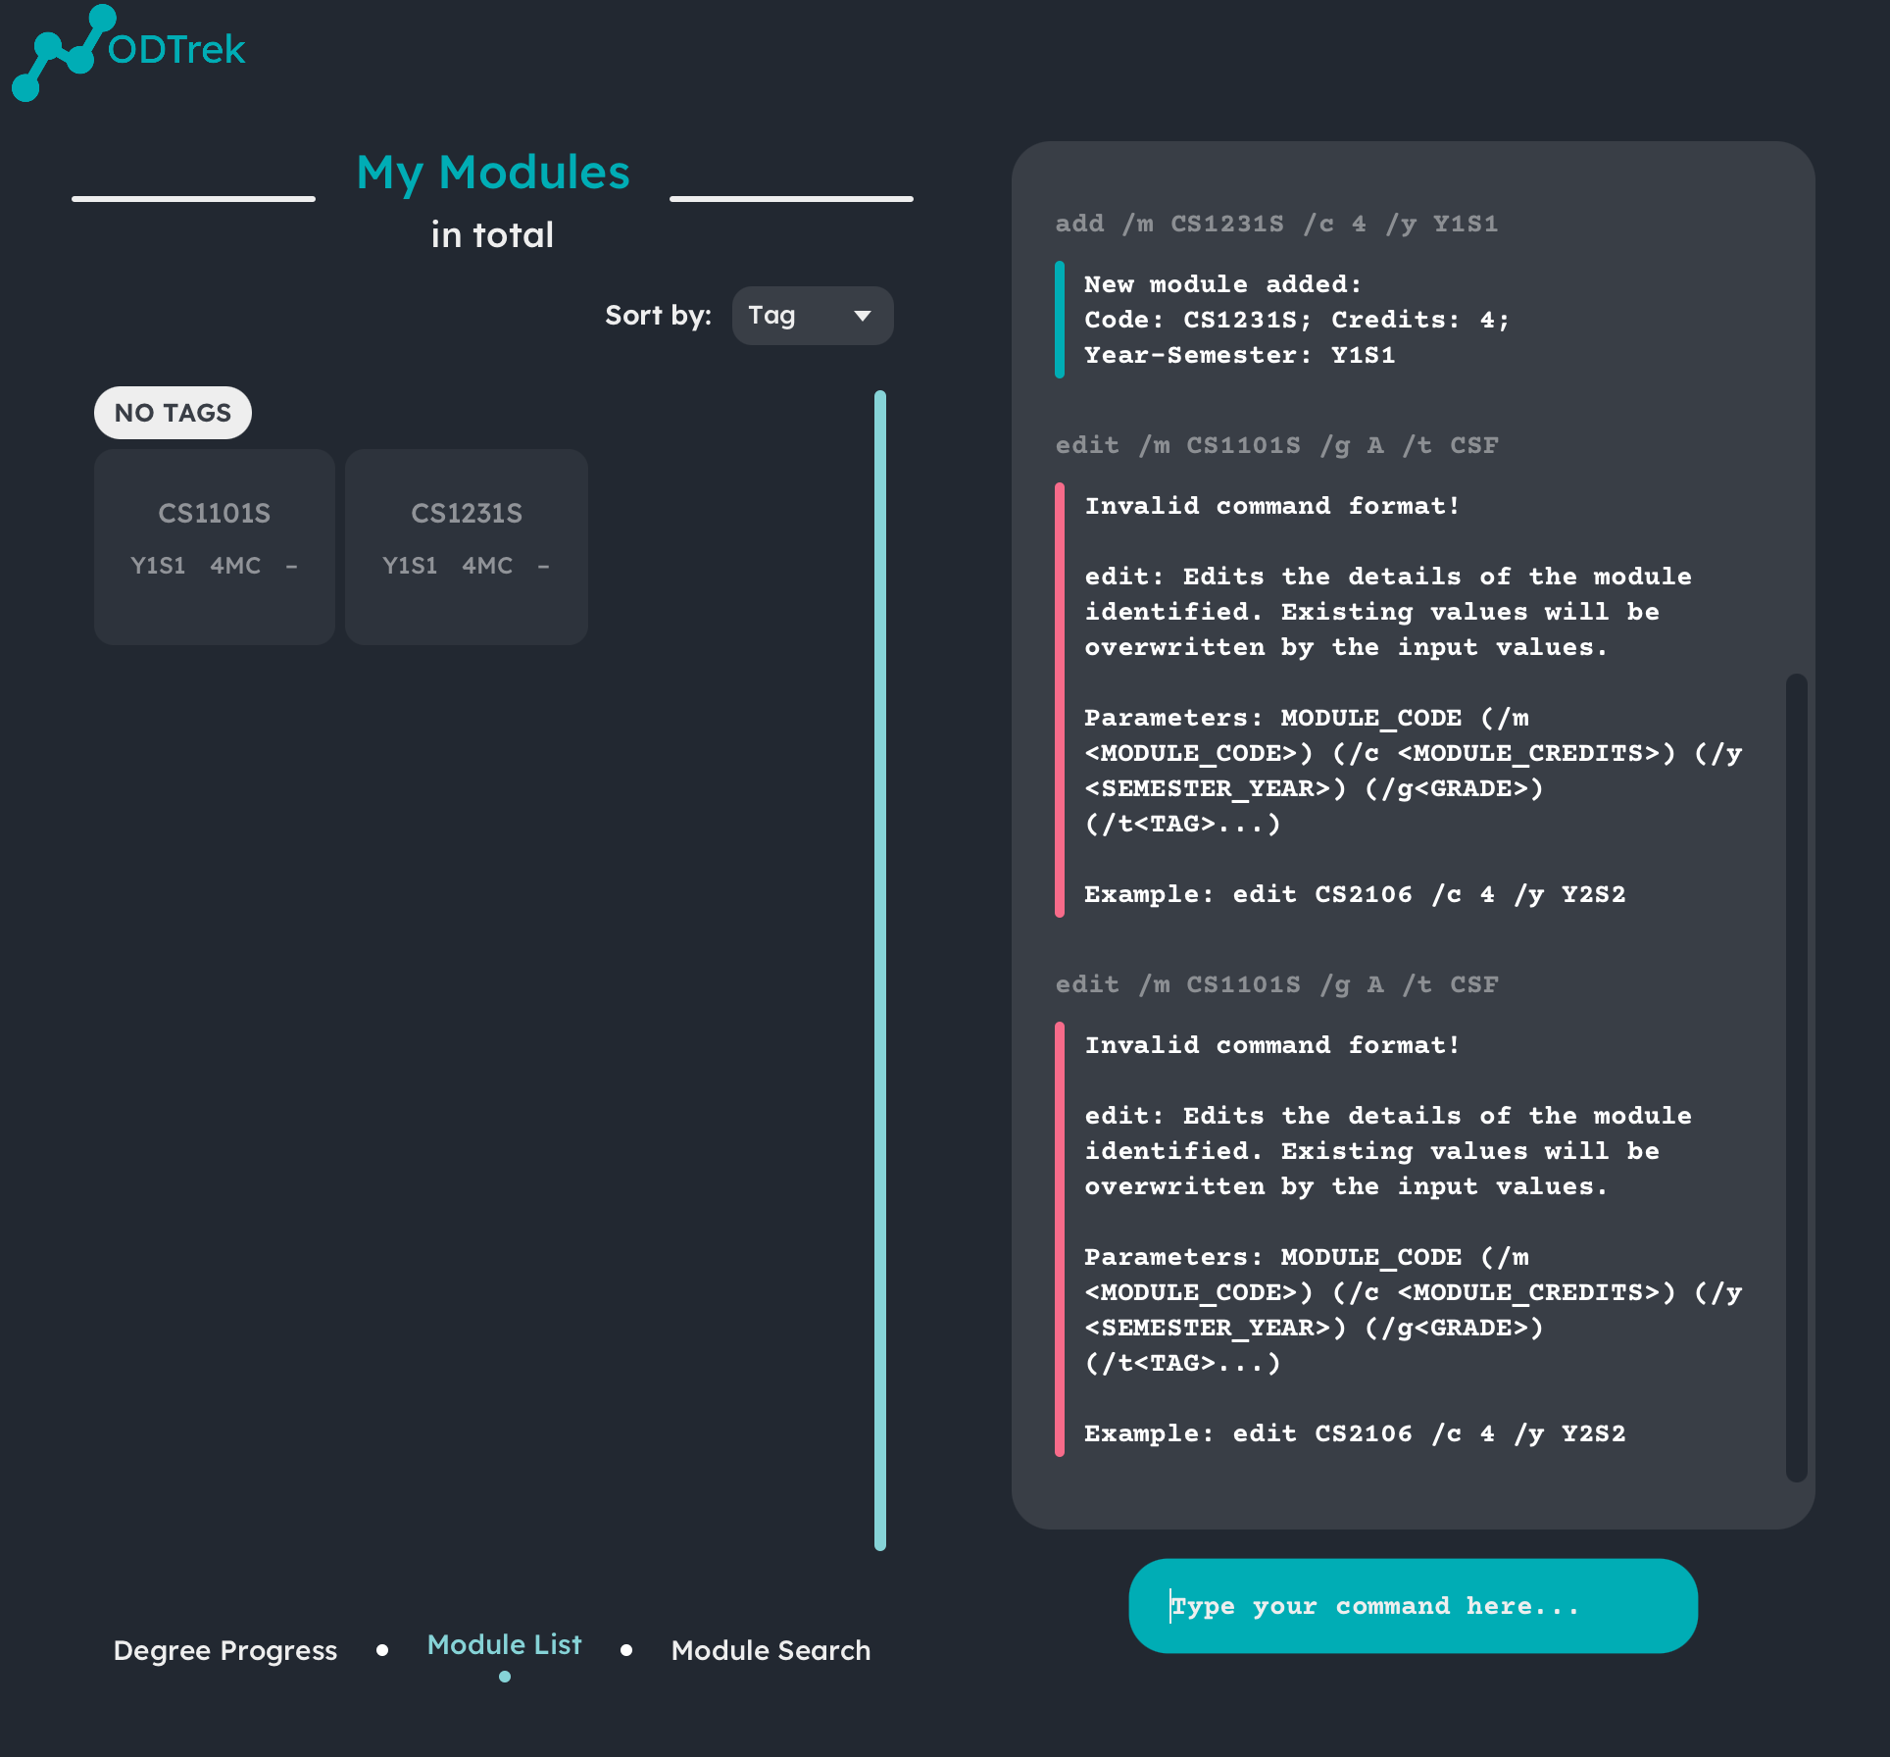
Task: Switch to the Module List tab
Action: (504, 1644)
